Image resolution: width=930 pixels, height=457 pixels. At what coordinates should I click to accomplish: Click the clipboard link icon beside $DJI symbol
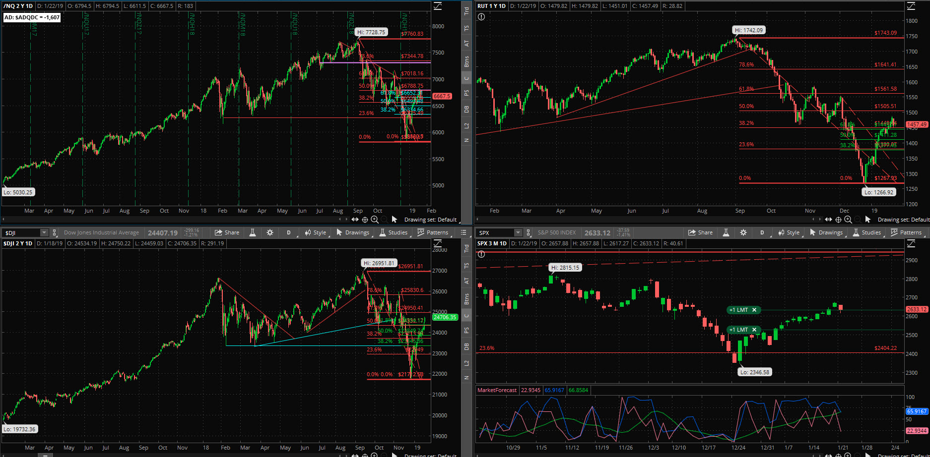[x=54, y=232]
